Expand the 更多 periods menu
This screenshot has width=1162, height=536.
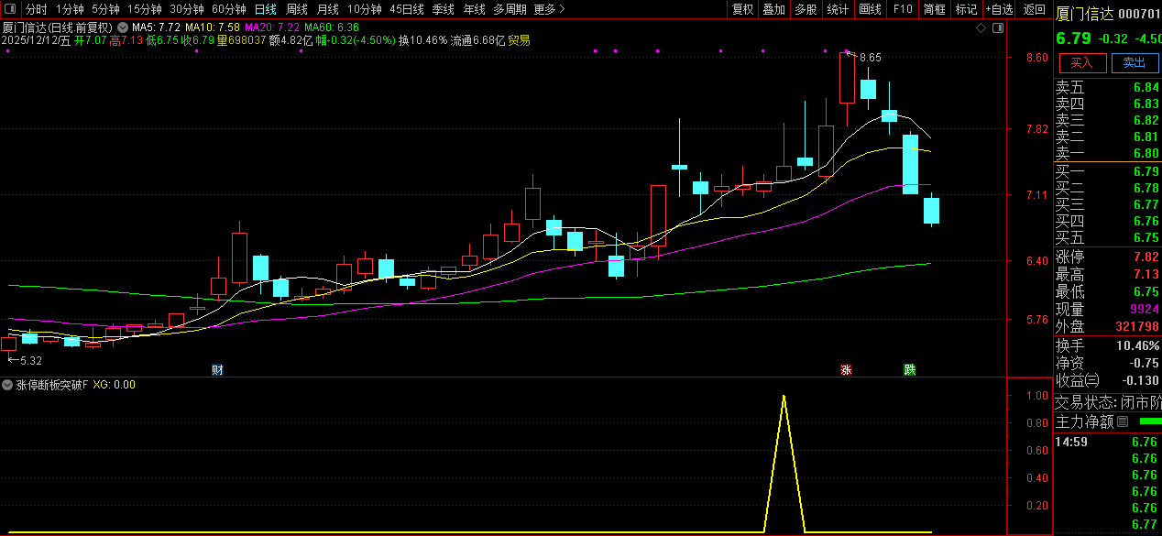(549, 9)
